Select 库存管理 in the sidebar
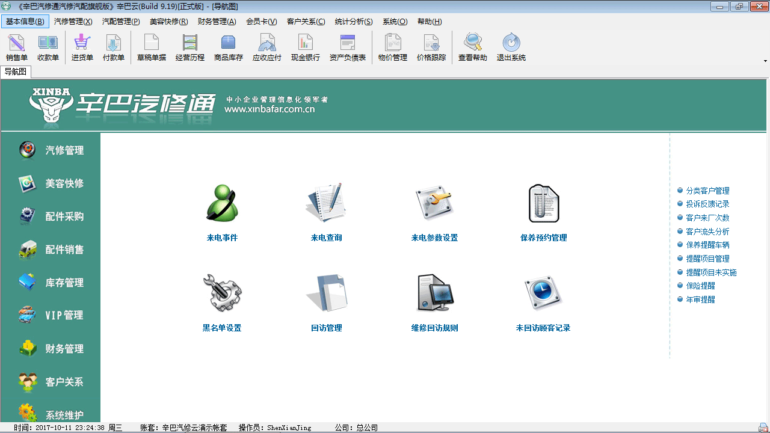This screenshot has height=433, width=770. coord(51,283)
